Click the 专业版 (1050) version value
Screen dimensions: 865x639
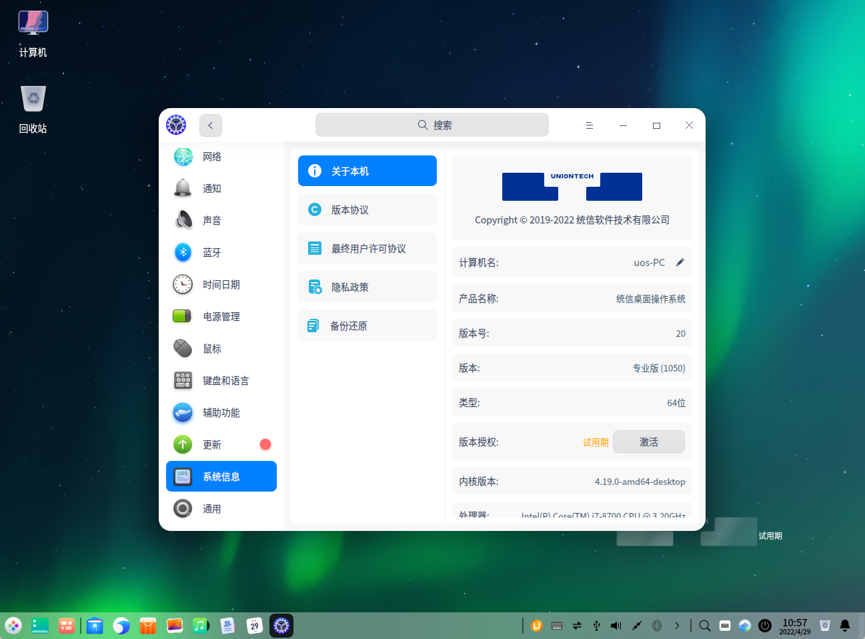(x=659, y=368)
